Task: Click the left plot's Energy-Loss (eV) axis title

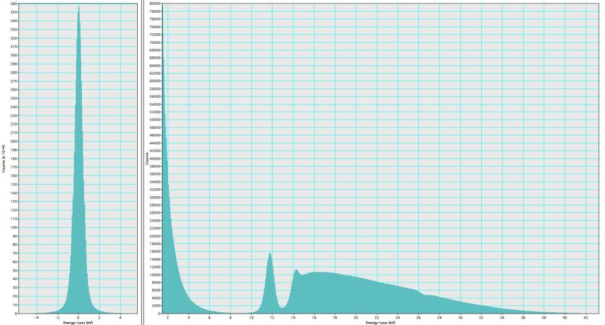Action: (x=78, y=322)
